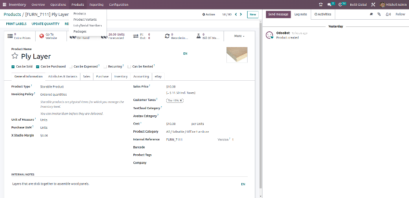409x198 pixels.
Task: Switch to eBay tab
Action: (158, 76)
